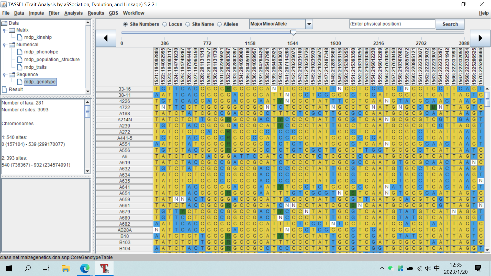Open the Analysis menu
491x276 pixels.
[73, 13]
